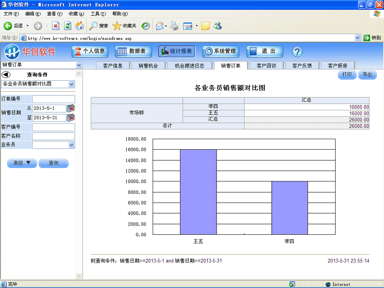384x288 pixels.
Task: Click the Refresh page icon
Action: [x=68, y=26]
